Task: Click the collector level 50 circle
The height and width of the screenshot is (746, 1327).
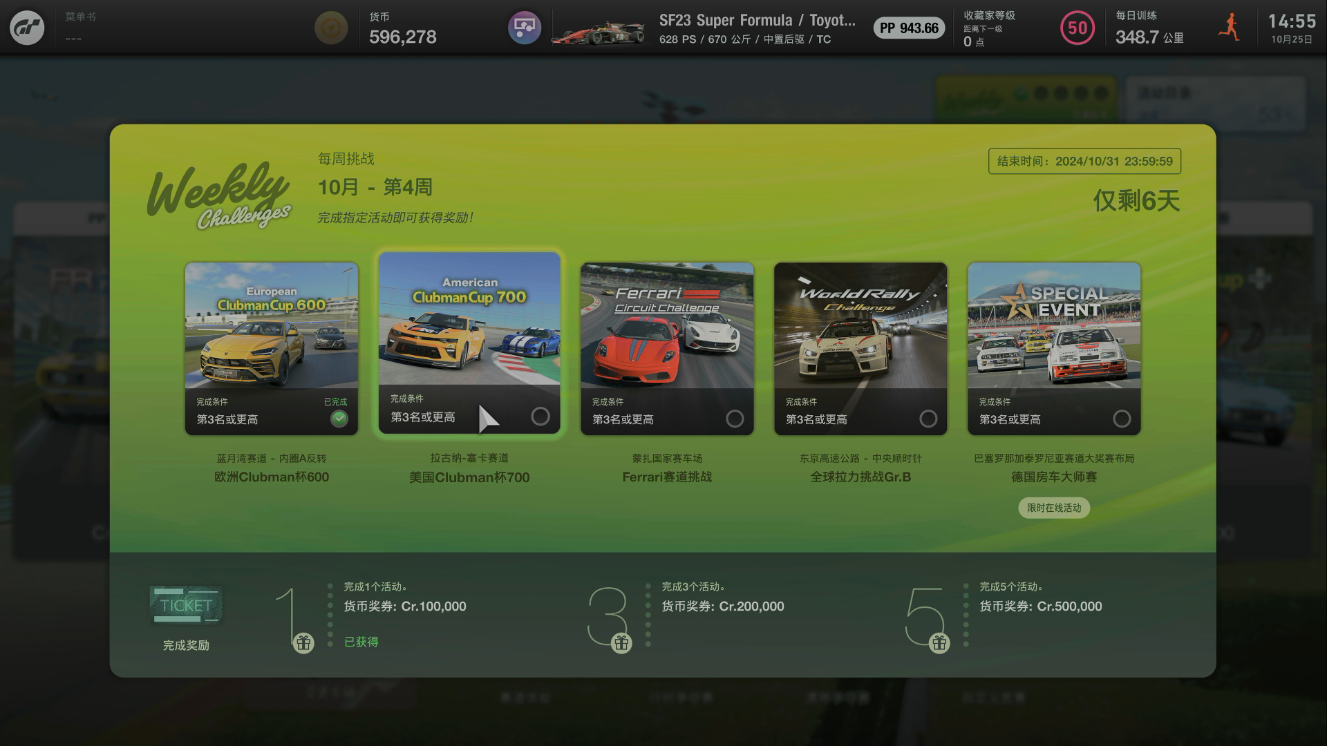Action: (x=1077, y=28)
